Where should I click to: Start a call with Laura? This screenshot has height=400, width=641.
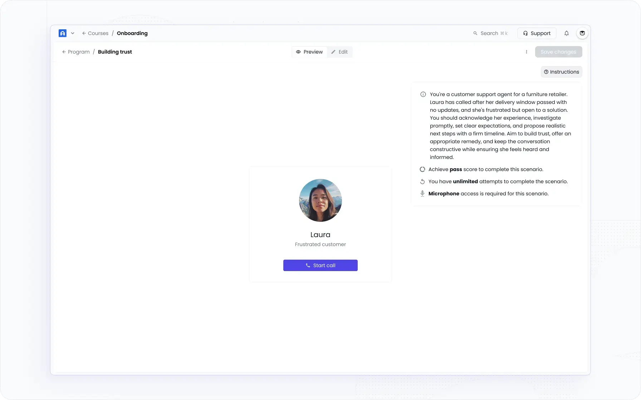click(320, 265)
